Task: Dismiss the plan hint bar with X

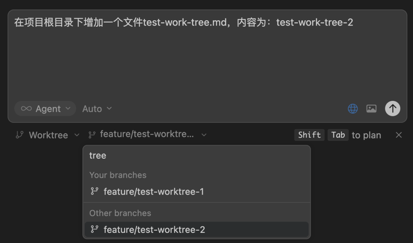Action: point(399,135)
